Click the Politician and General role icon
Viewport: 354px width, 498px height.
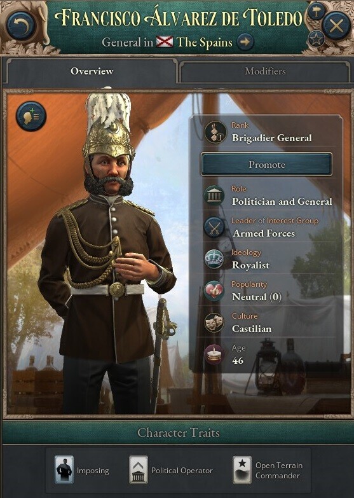point(215,195)
